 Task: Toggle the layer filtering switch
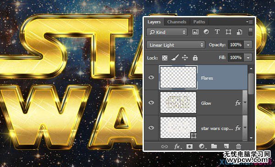pyautogui.click(x=250, y=32)
